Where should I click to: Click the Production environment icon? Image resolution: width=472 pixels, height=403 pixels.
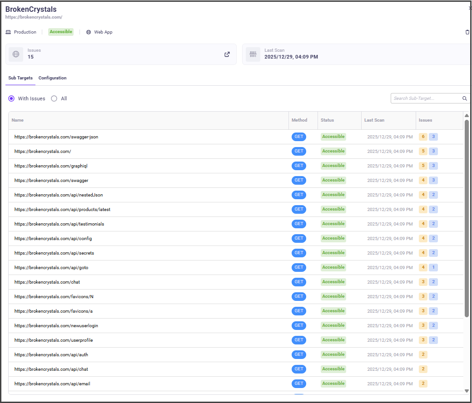pos(8,32)
